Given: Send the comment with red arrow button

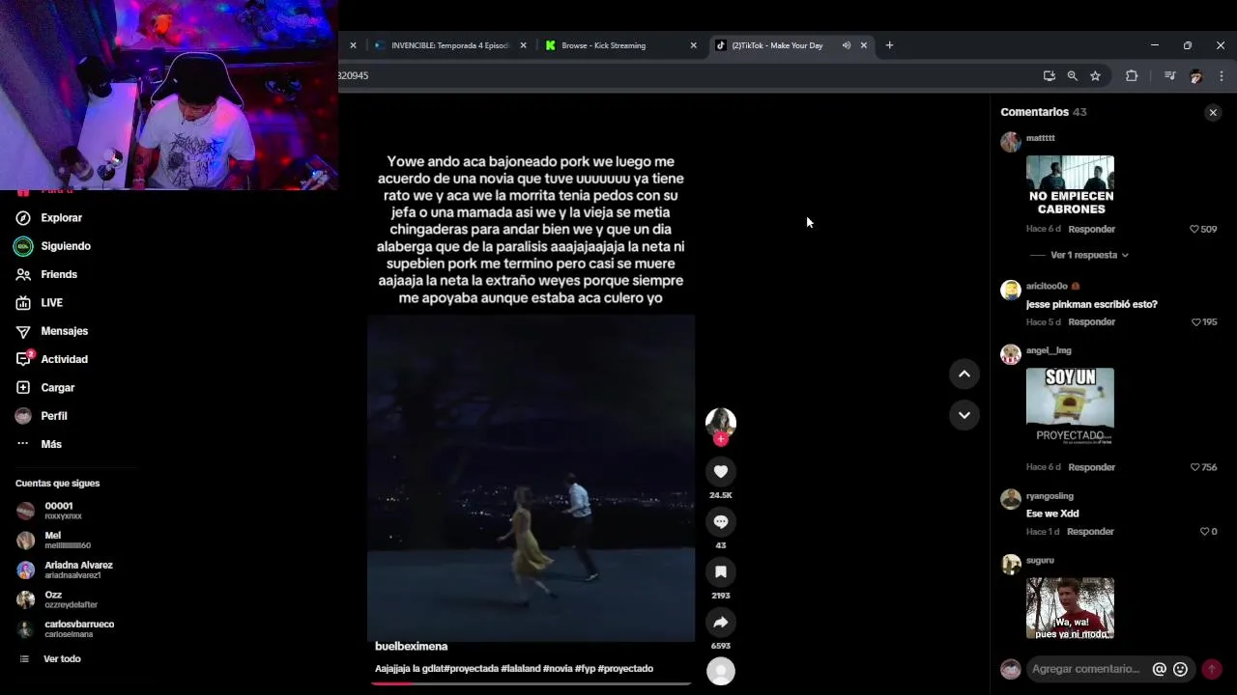Looking at the screenshot, I should (1211, 669).
